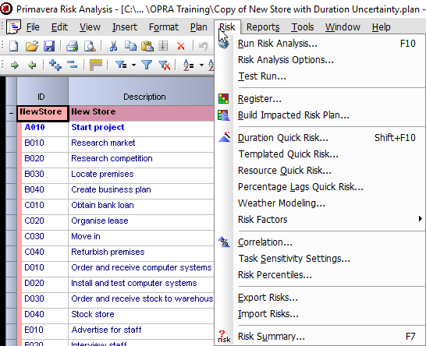The height and width of the screenshot is (346, 426).
Task: Click the blue plus Expand All icon
Action: point(55,65)
